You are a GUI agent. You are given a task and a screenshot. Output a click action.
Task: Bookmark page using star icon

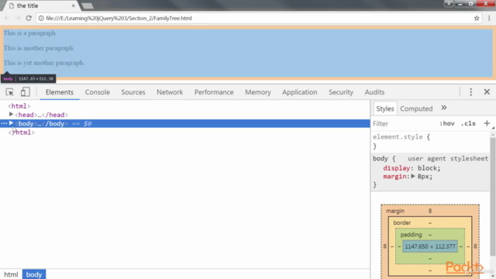477,19
